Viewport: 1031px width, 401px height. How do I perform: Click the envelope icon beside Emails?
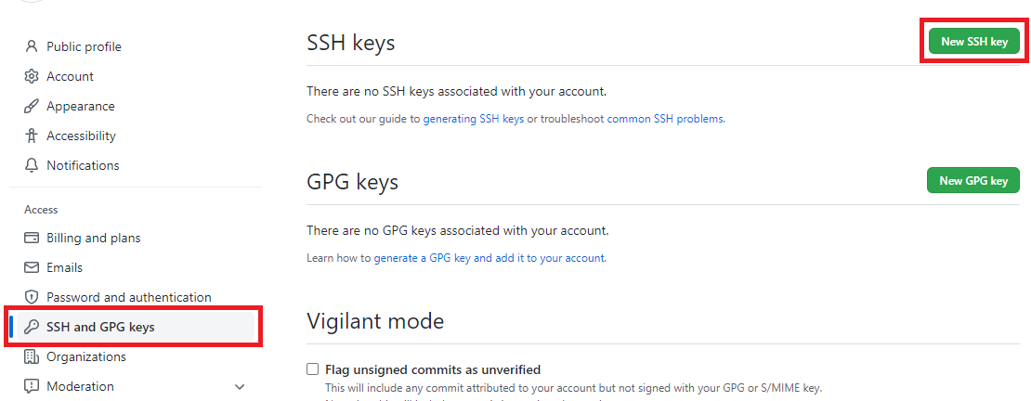coord(31,267)
